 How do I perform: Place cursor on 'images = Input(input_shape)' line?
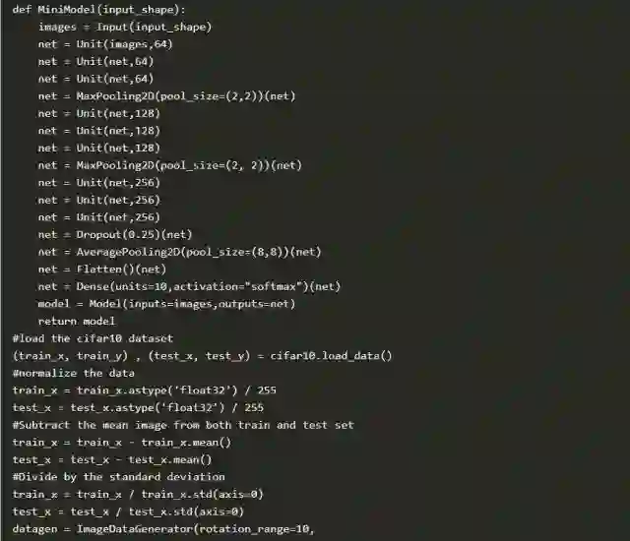pos(125,27)
